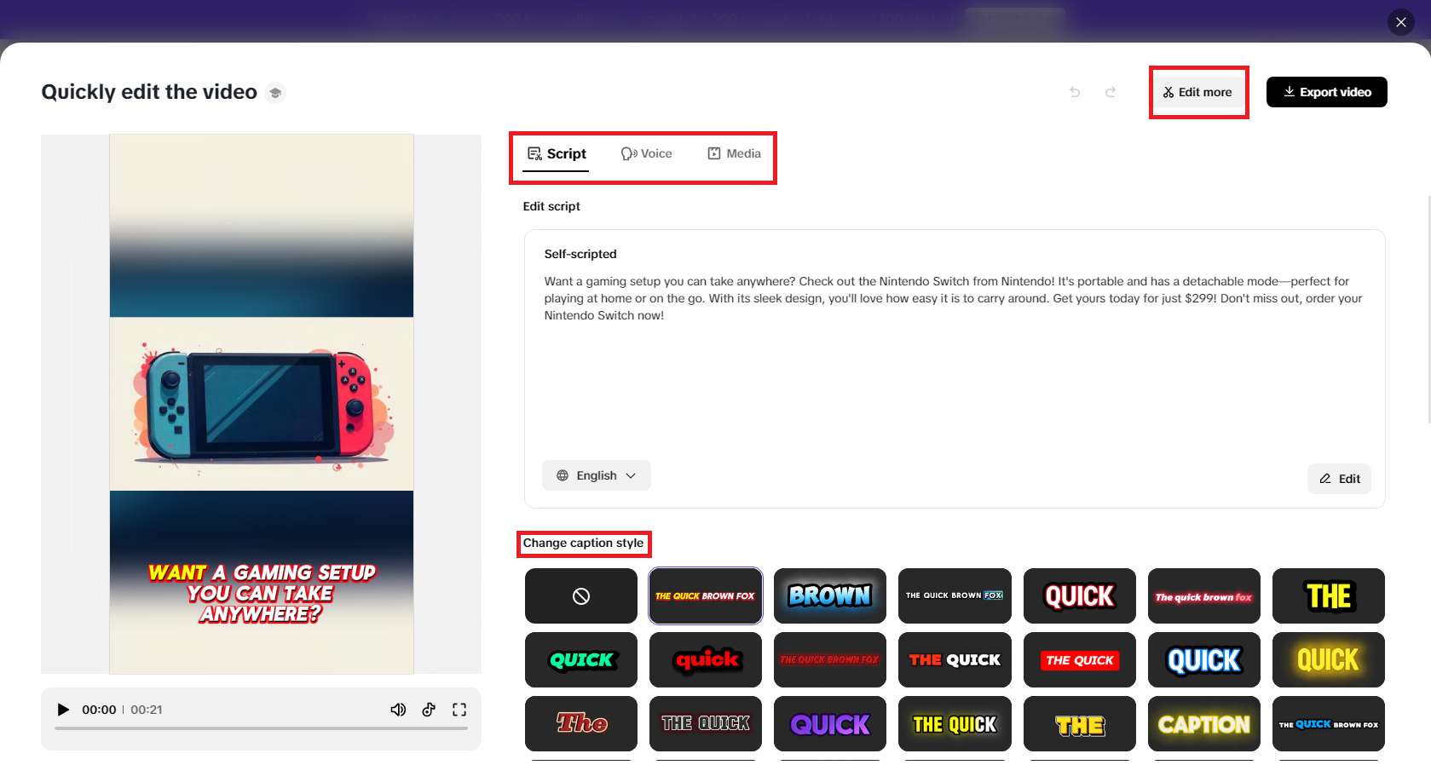
Task: Close the quick edit dialog
Action: (x=1400, y=22)
